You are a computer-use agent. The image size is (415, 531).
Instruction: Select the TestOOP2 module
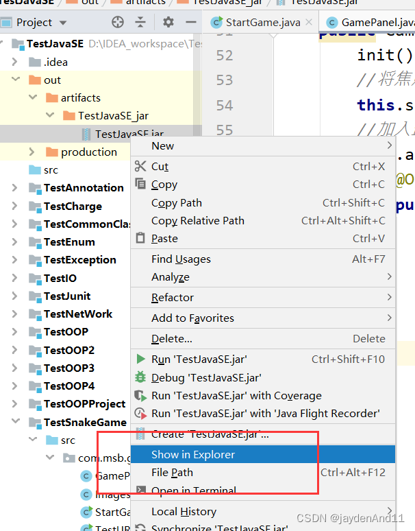[69, 350]
